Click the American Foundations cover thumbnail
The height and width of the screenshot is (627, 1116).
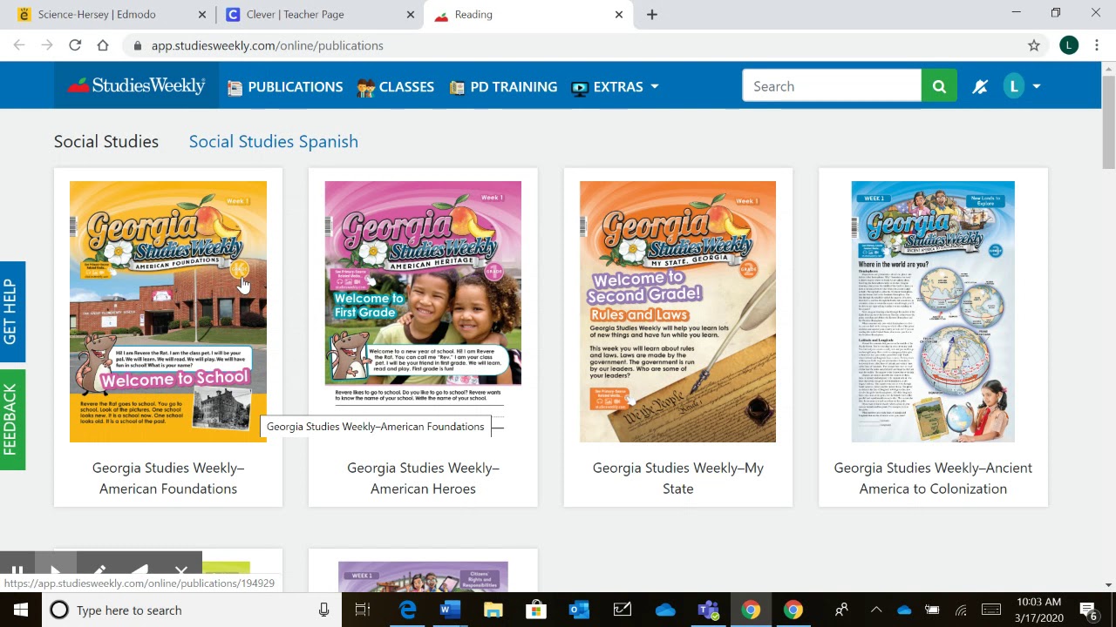[168, 312]
